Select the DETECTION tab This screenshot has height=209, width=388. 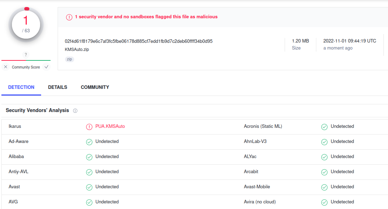click(21, 87)
